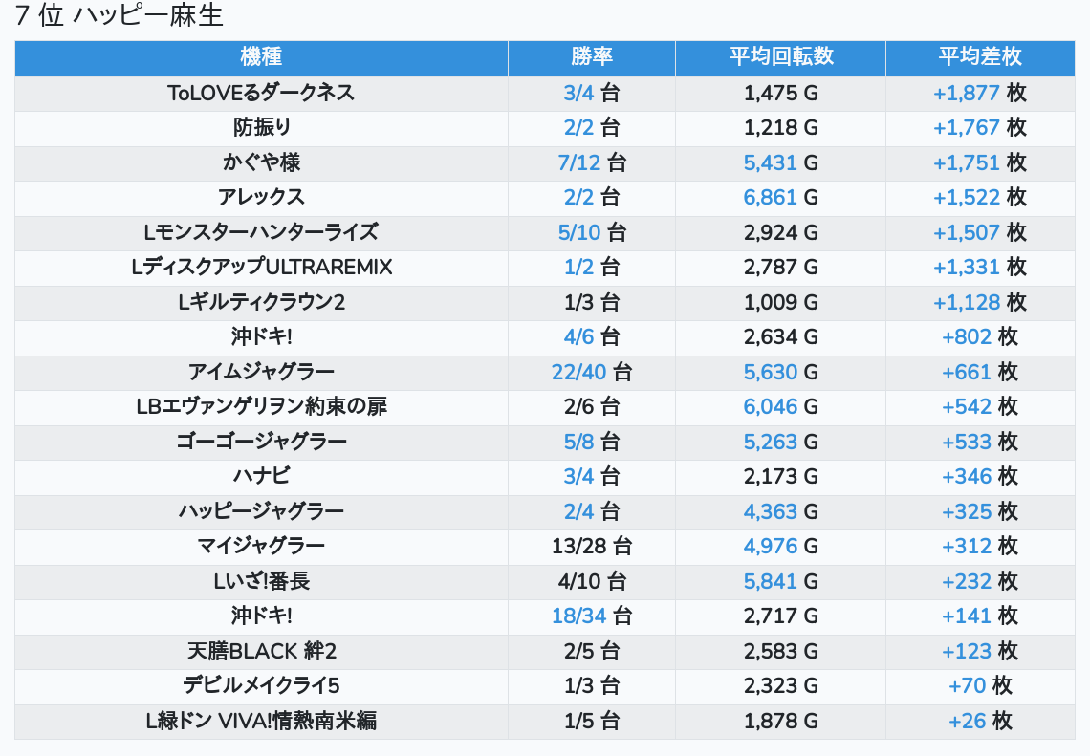
Task: Click the 1/5 台 win rate value
Action: (592, 722)
